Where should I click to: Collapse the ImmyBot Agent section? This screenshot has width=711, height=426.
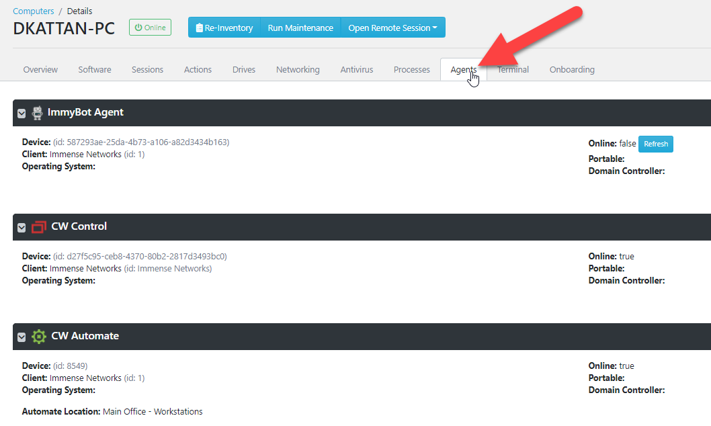pos(22,114)
